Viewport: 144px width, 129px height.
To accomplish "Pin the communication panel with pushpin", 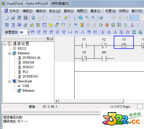I will point(48,38).
